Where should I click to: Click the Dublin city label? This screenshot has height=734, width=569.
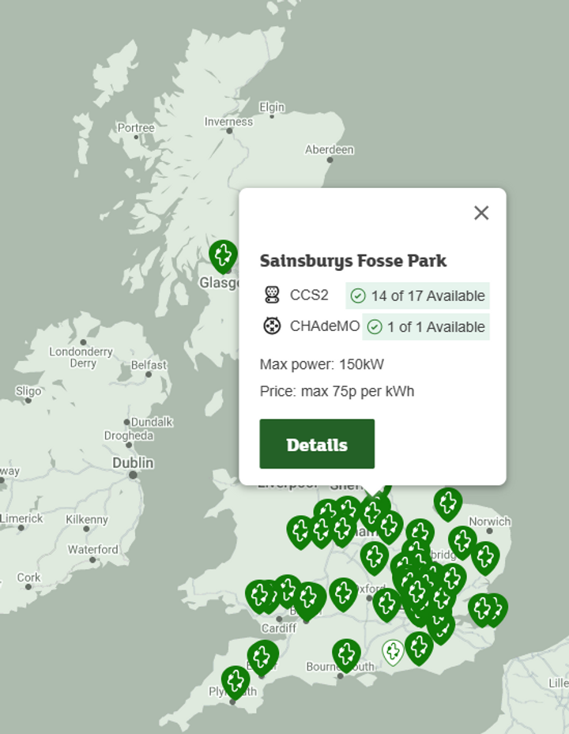pyautogui.click(x=133, y=463)
